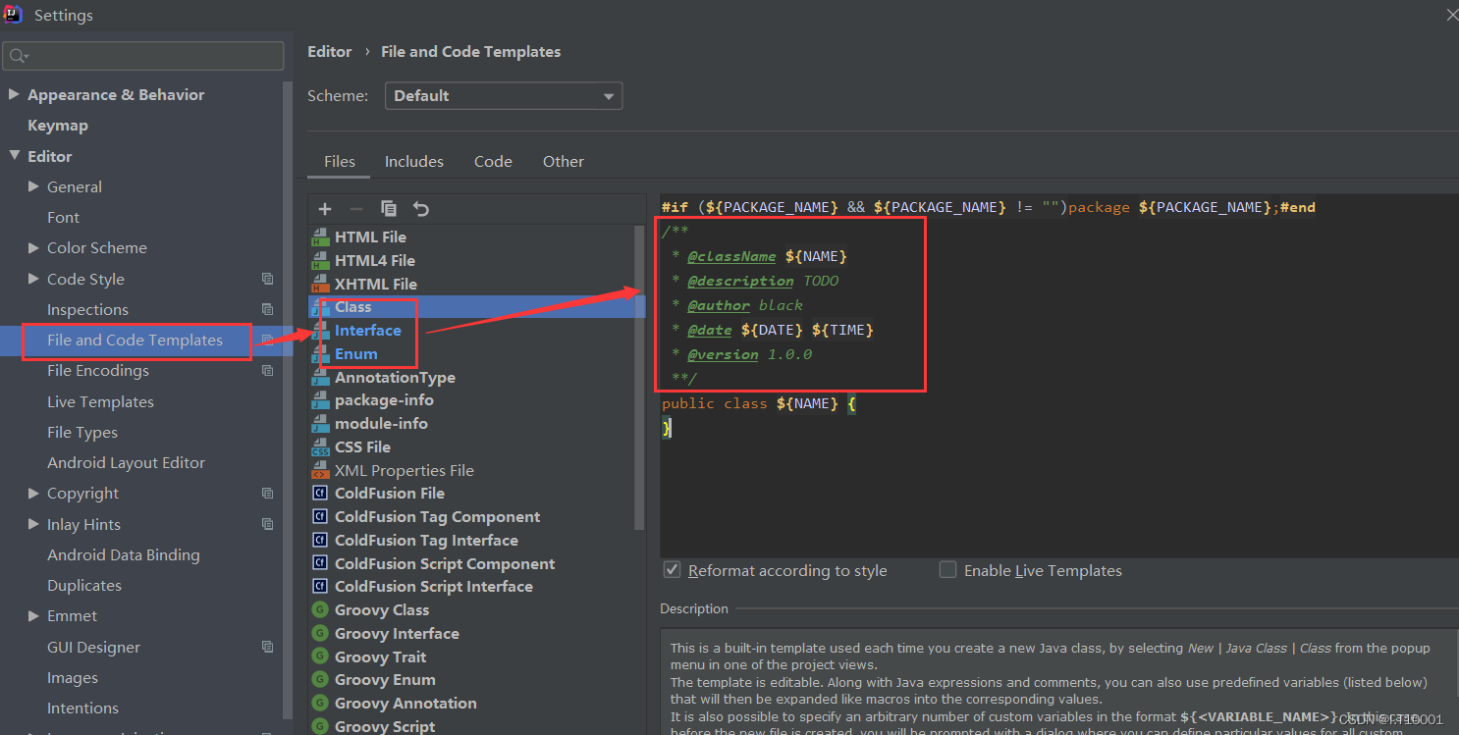Screen dimensions: 1459x735
Task: Open the Scheme Default dropdown
Action: (503, 96)
